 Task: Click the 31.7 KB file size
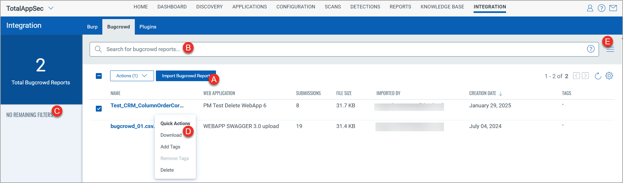[x=346, y=105]
